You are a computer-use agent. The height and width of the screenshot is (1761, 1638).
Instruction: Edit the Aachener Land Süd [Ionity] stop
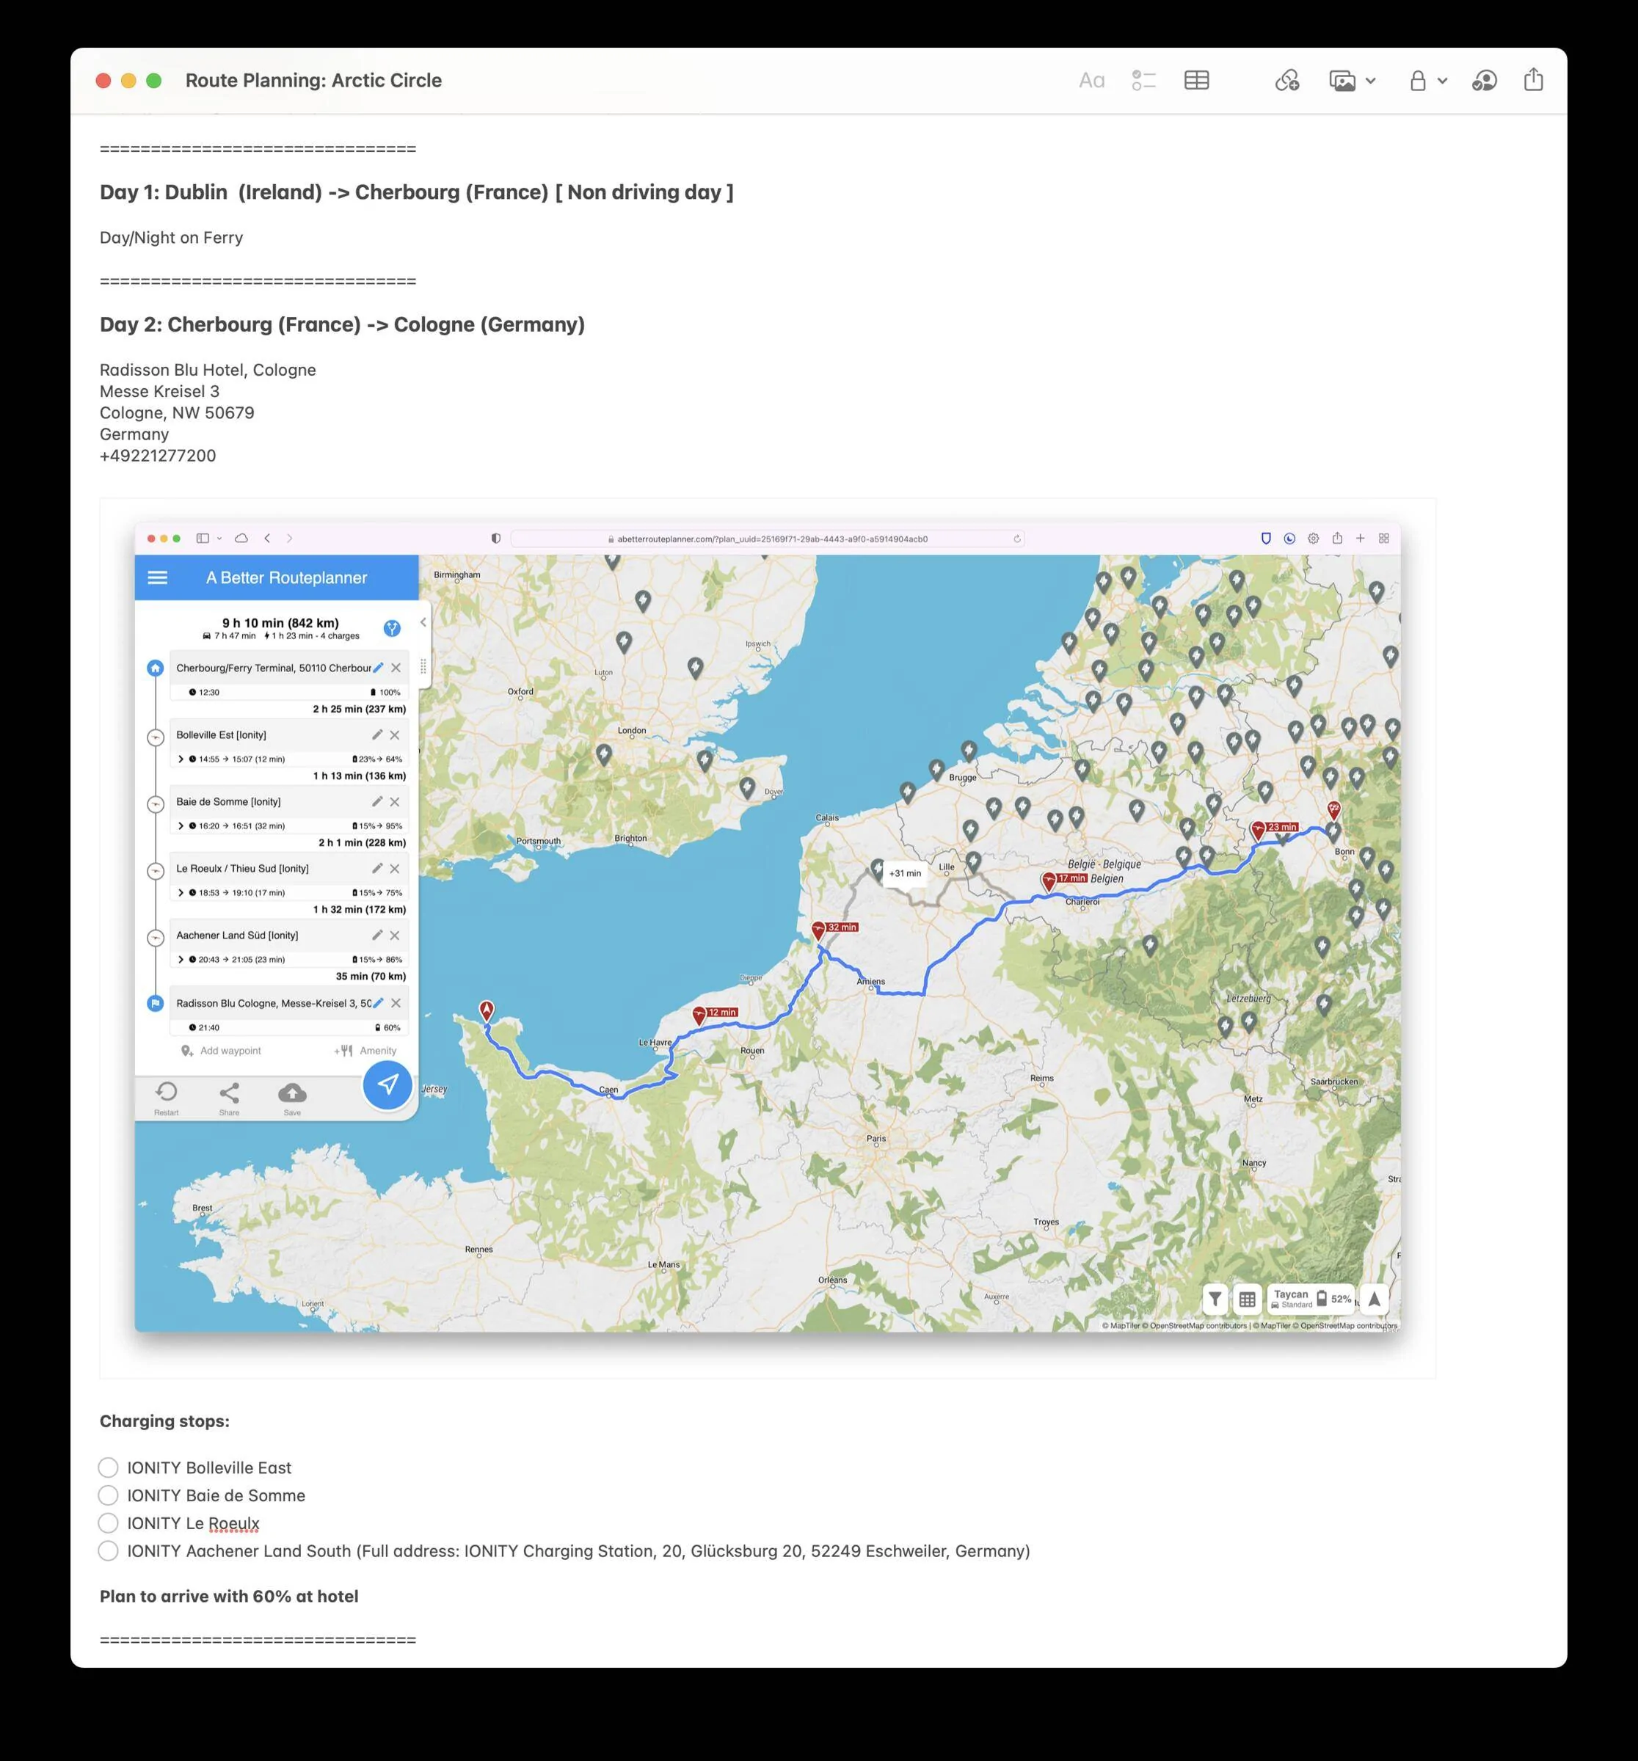point(377,935)
